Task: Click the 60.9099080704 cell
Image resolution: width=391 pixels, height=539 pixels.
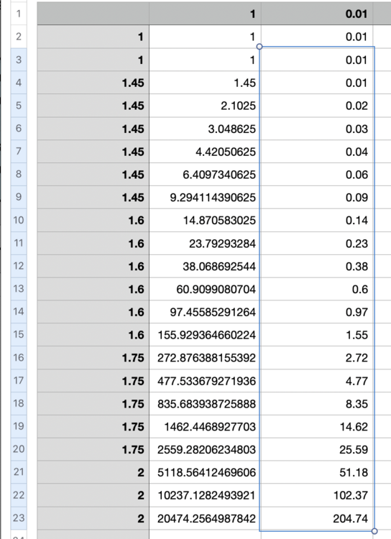Action: 205,289
